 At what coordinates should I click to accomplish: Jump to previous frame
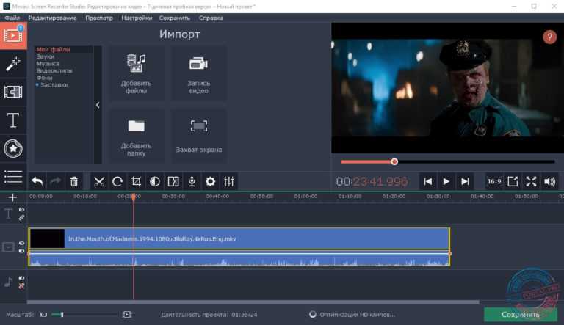click(427, 181)
